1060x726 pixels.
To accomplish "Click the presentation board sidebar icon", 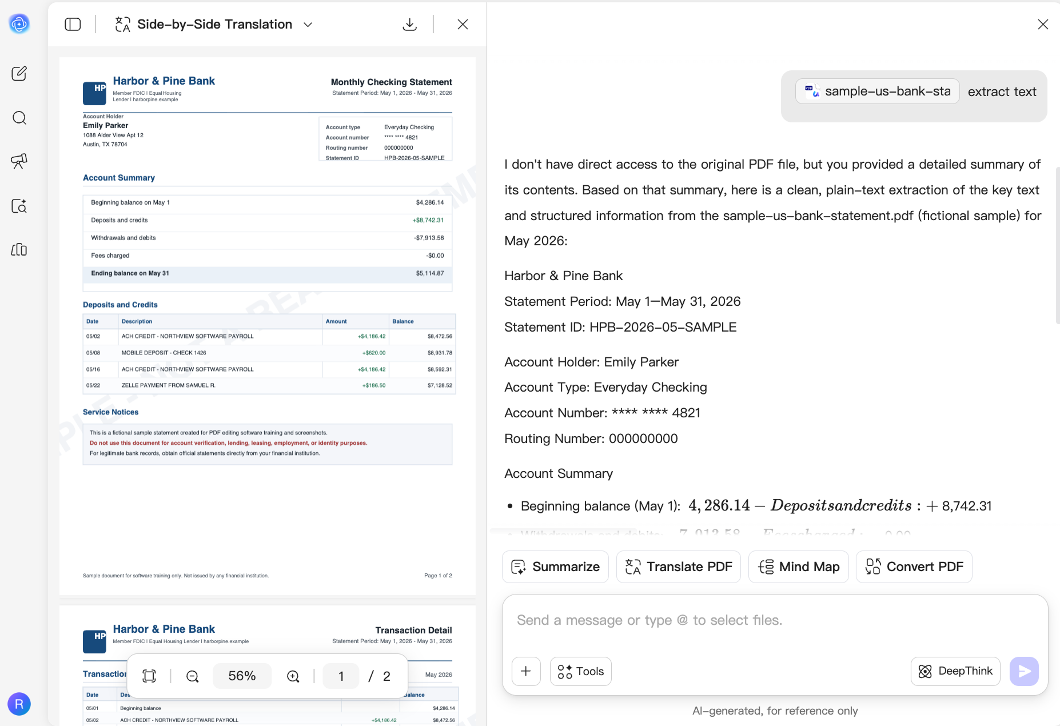I will coord(19,161).
